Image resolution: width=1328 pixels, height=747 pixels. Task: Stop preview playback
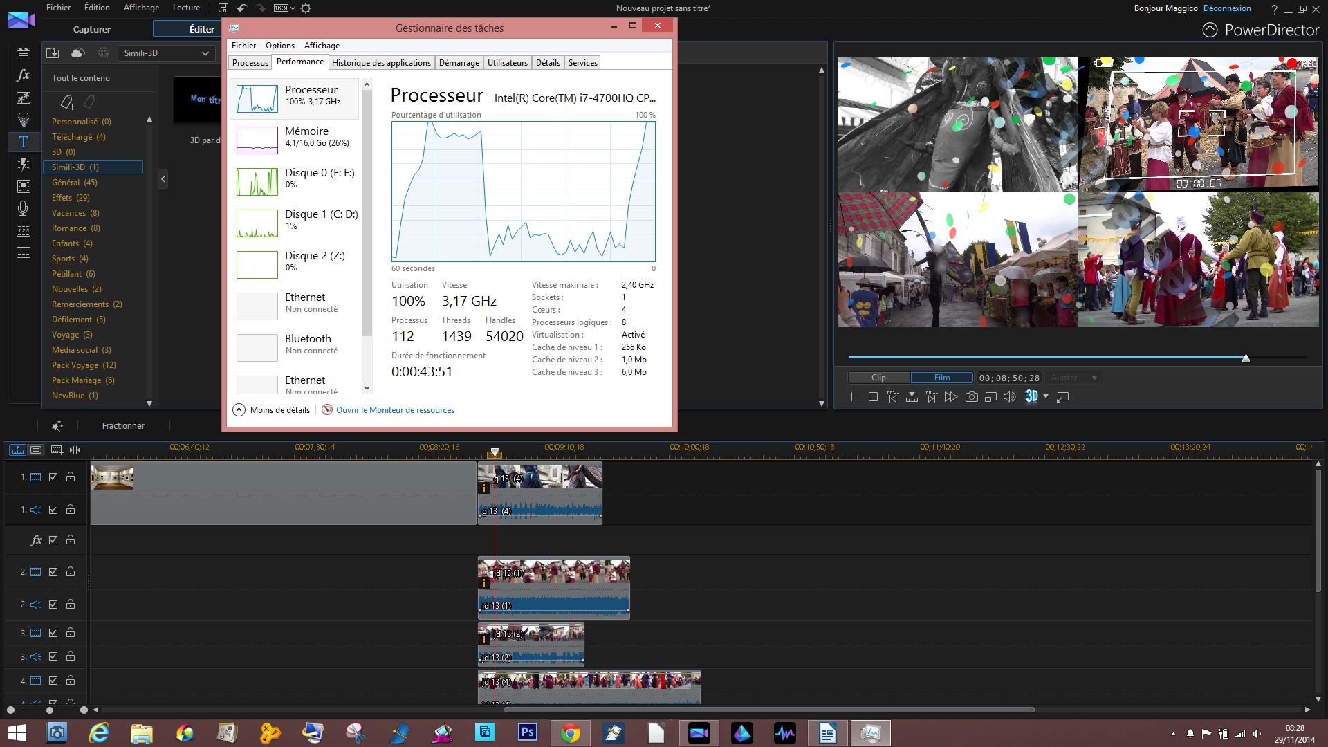point(873,397)
